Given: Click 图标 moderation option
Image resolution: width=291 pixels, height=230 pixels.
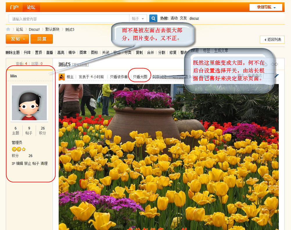Looking at the screenshot, I should tap(94, 52).
